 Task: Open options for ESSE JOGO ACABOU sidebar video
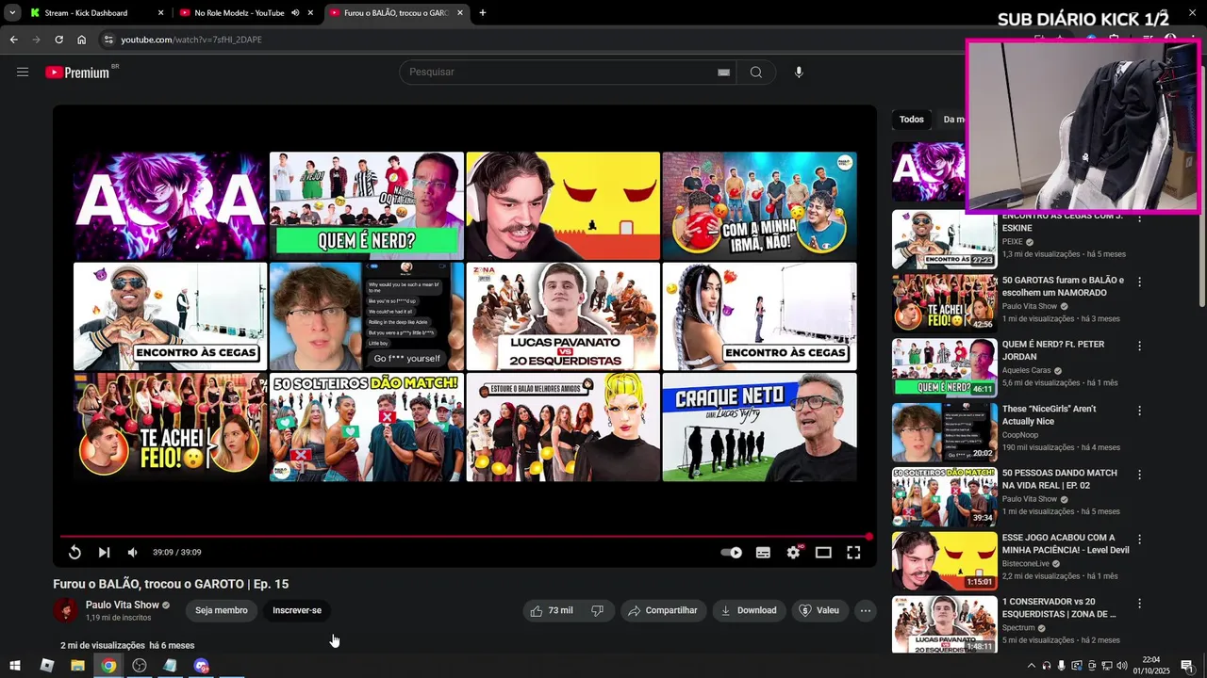[x=1139, y=539]
